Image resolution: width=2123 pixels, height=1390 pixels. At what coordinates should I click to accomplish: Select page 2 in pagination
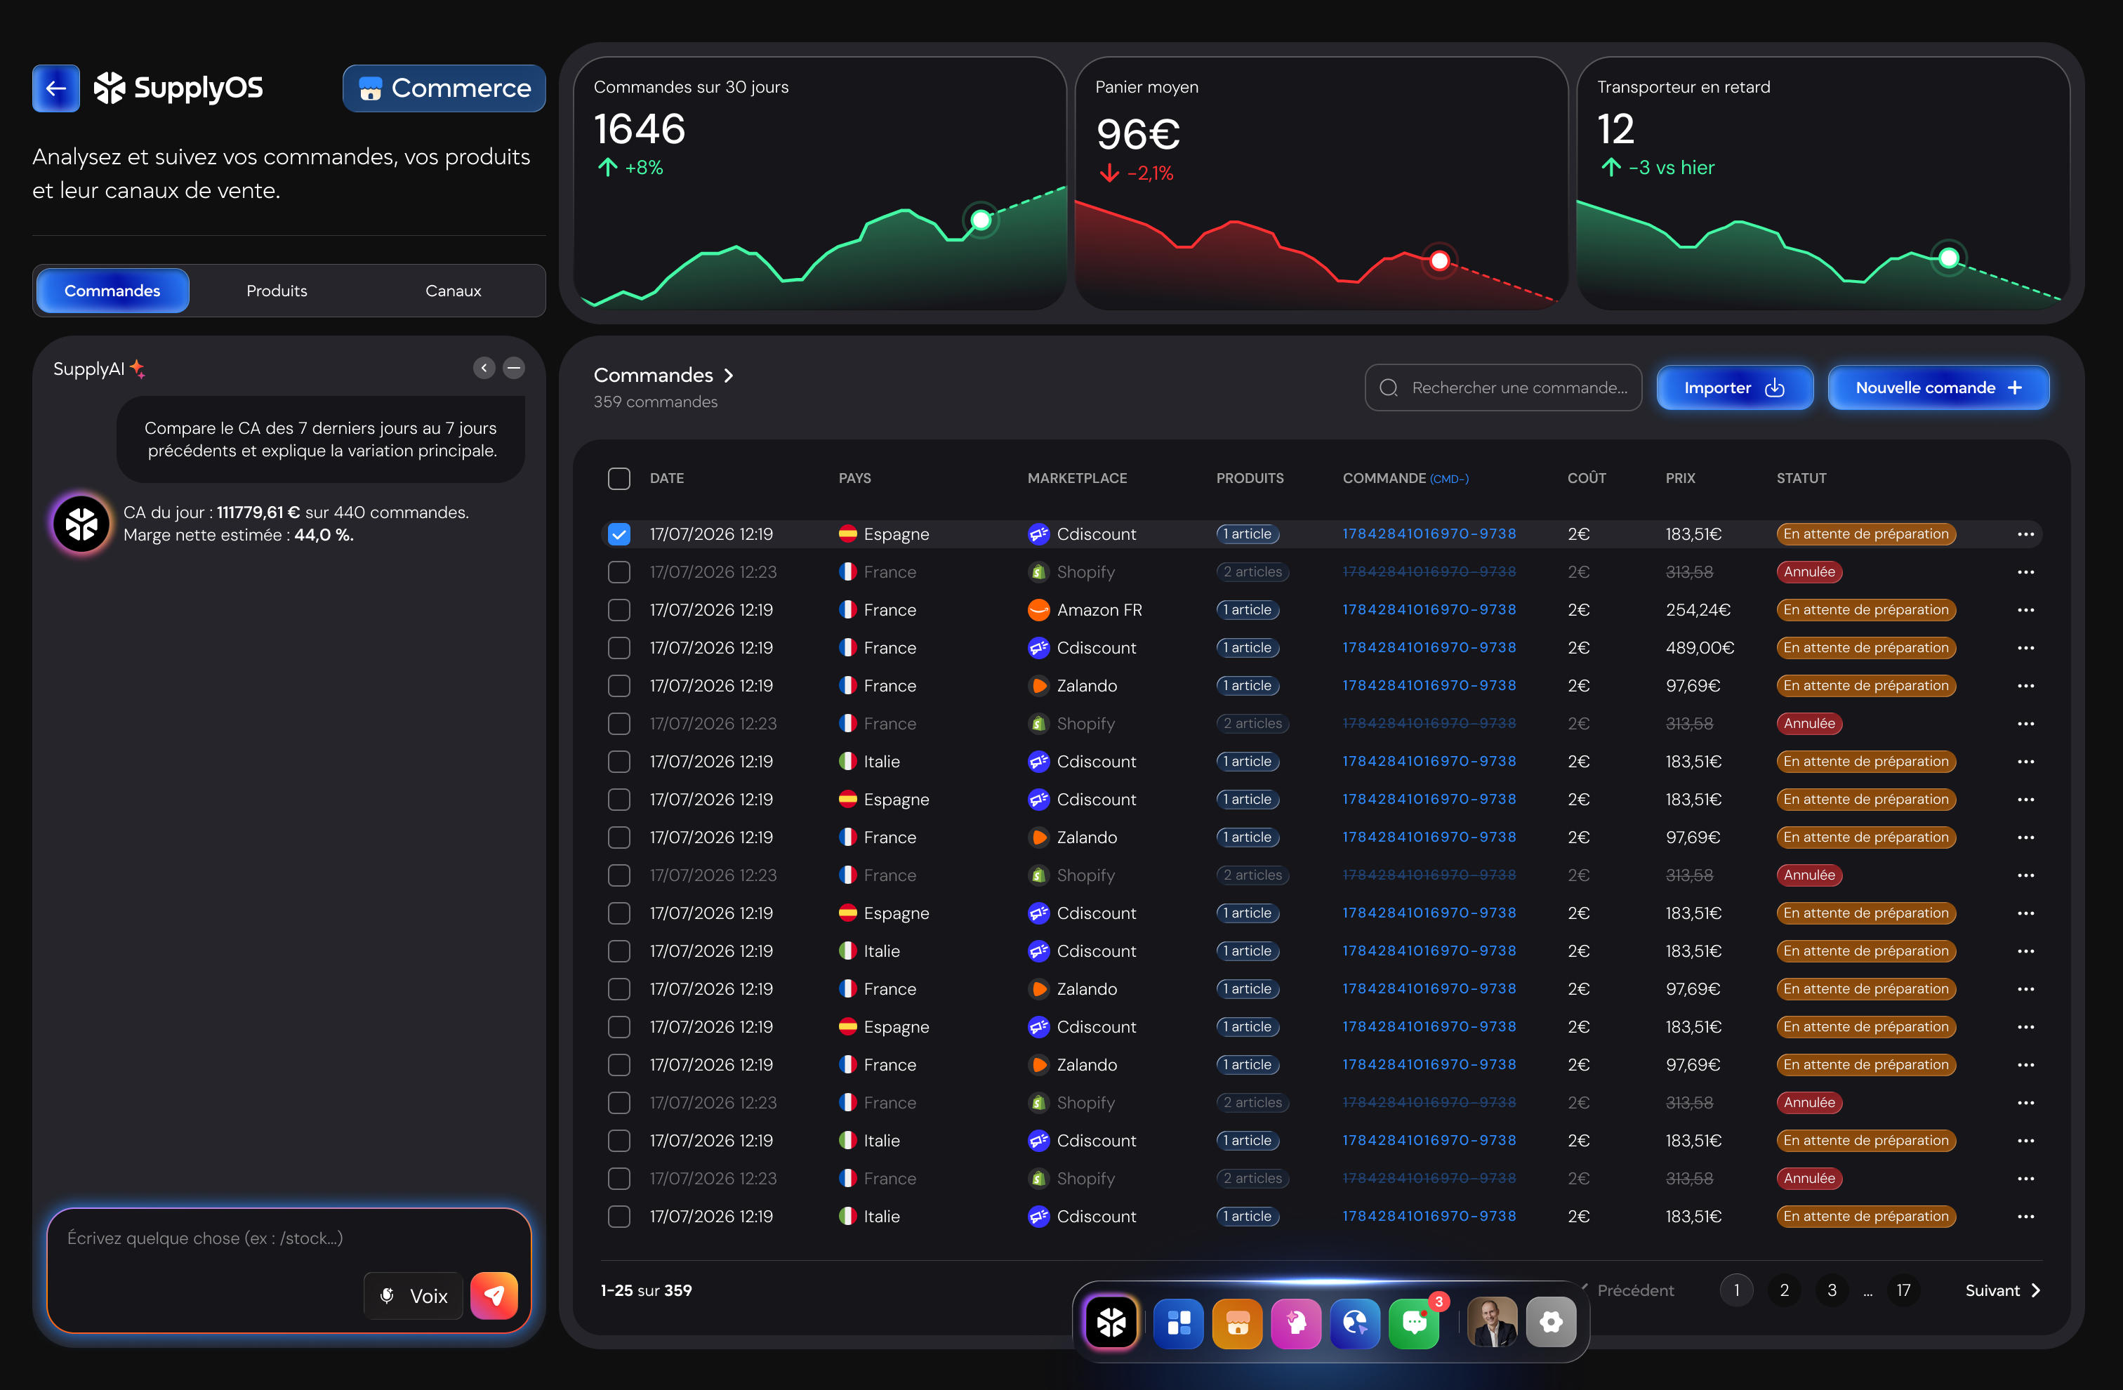click(x=1784, y=1291)
